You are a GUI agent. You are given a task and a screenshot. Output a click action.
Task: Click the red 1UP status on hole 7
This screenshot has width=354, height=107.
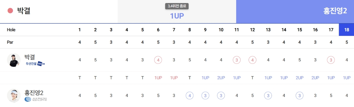[174, 78]
